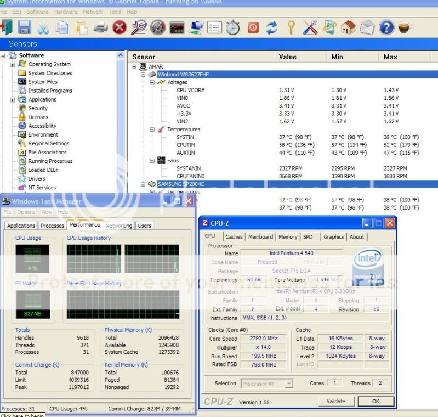Viewport: 438px width, 417px height.
Task: Open the Software menu in SIW
Action: 38,12
